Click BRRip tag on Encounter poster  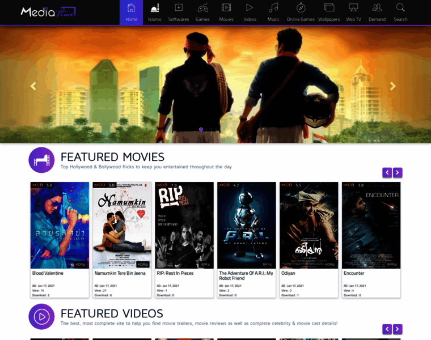point(392,265)
